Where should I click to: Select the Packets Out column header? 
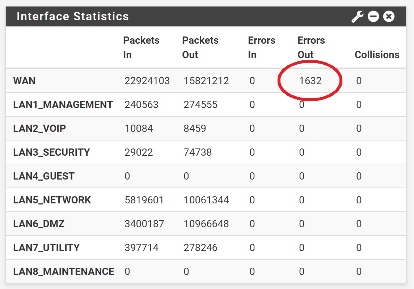(x=200, y=47)
